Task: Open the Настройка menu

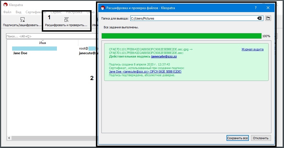Action: (74, 12)
